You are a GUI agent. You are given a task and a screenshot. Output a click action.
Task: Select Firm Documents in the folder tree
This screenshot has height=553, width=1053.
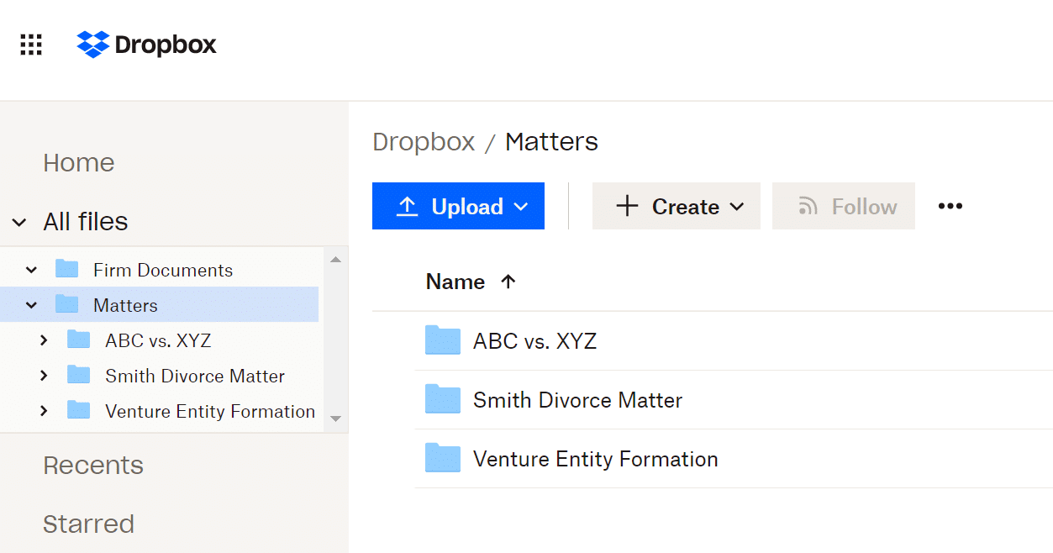pyautogui.click(x=163, y=270)
